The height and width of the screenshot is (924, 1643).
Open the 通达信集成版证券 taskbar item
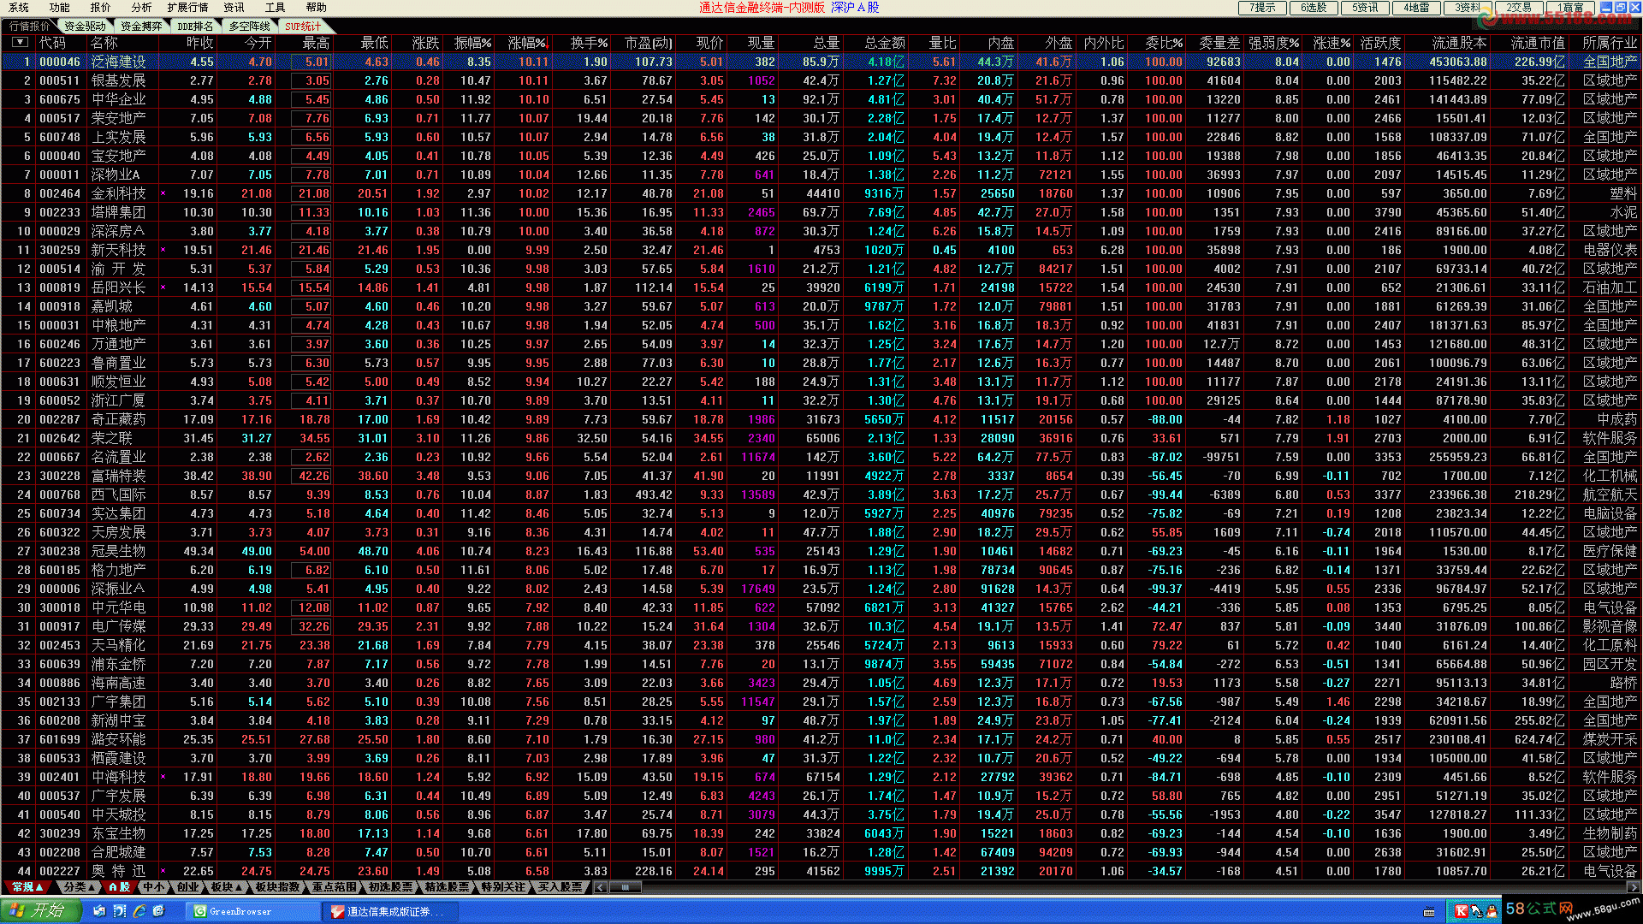[x=391, y=911]
